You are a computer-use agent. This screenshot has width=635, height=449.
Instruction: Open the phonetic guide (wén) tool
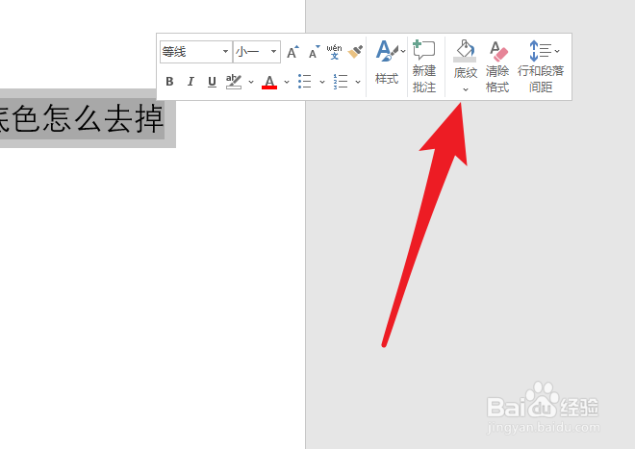click(x=334, y=52)
